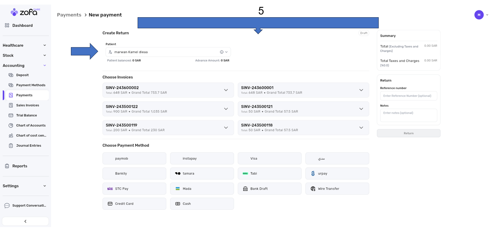Open the purple user avatar menu
Image resolution: width=491 pixels, height=232 pixels.
pyautogui.click(x=479, y=15)
